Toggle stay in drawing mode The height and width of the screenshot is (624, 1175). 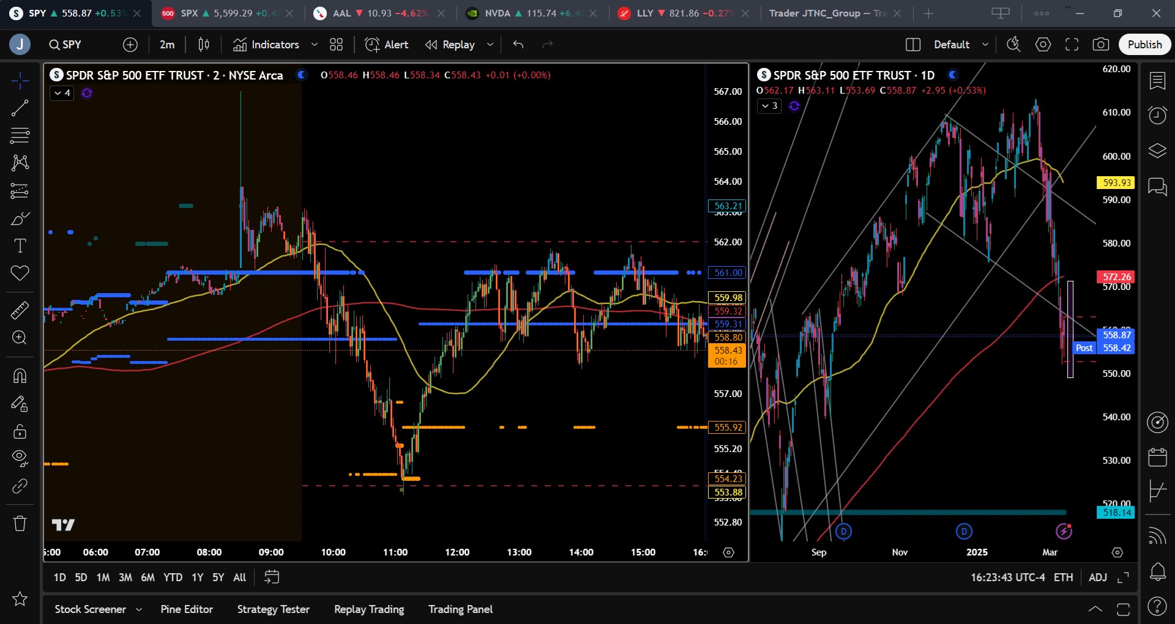click(x=20, y=404)
